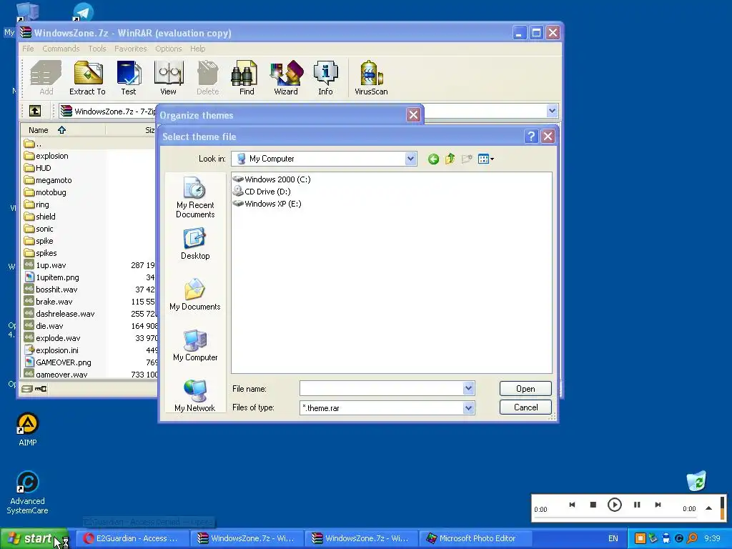Image resolution: width=732 pixels, height=549 pixels.
Task: Click the magnifier icon in system tray
Action: [692, 538]
